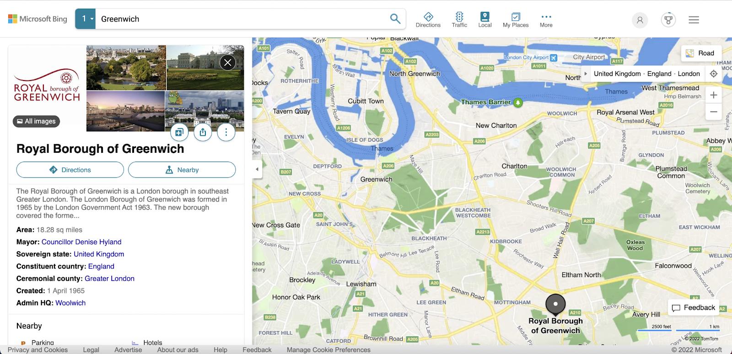Click the Directions button in info panel
Viewport: 732px width, 354px height.
[70, 170]
